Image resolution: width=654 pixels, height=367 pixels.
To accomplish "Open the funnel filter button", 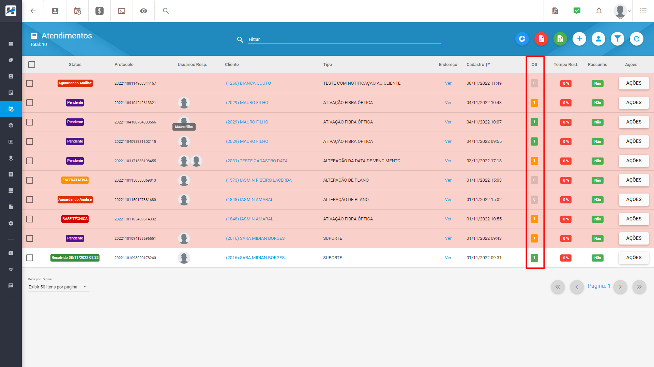I will (618, 39).
